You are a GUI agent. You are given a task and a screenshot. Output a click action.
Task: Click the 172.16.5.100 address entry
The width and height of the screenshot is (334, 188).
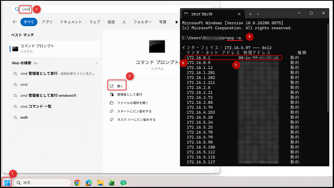[201, 147]
